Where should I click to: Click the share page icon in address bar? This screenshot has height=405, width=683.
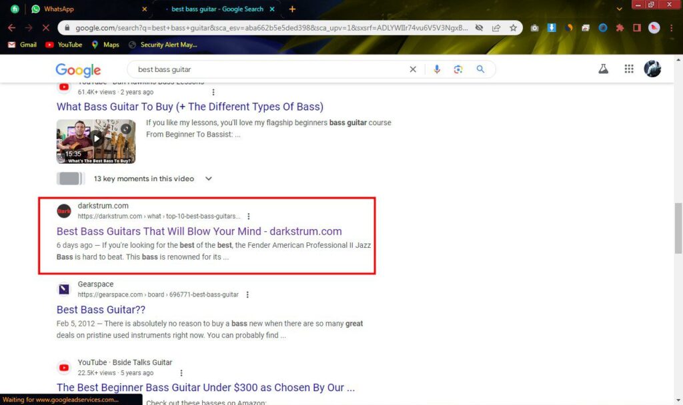[x=496, y=28]
